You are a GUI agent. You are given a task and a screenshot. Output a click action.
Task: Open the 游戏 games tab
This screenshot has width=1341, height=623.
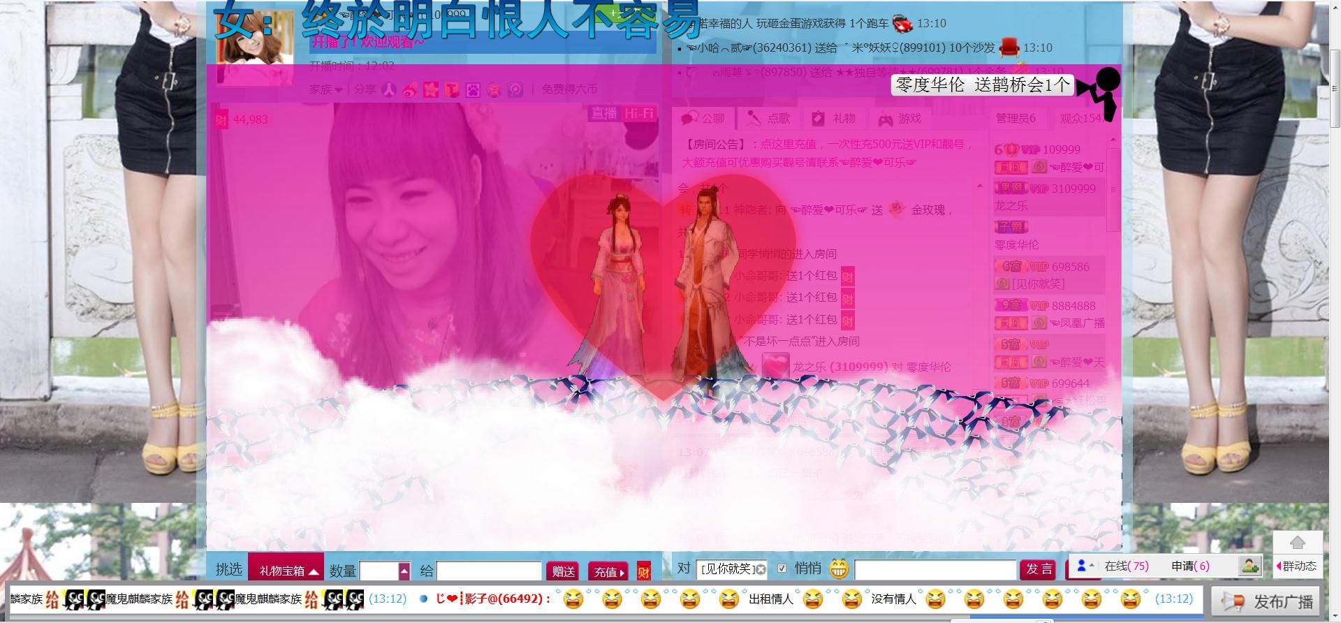(x=900, y=119)
